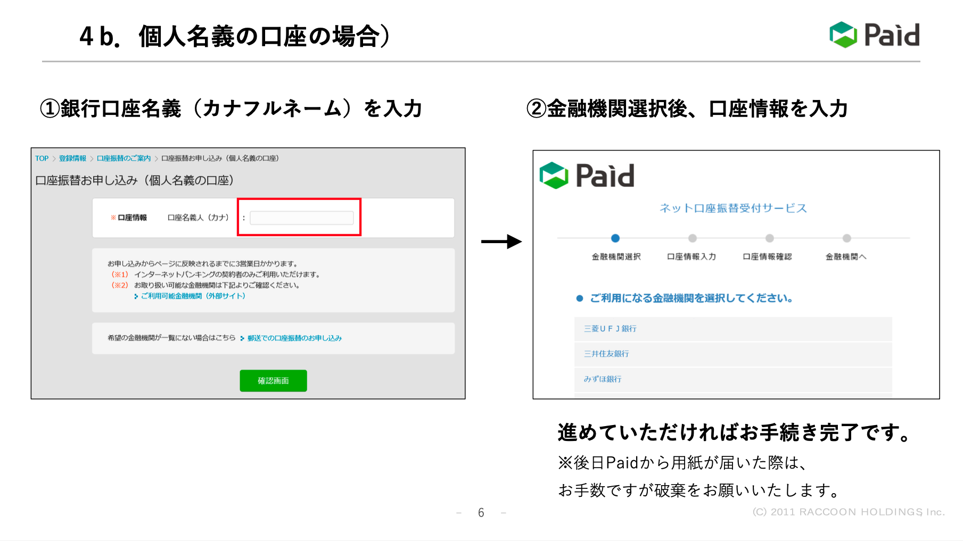Click the 口座情報確認 progress bar segment

point(769,238)
